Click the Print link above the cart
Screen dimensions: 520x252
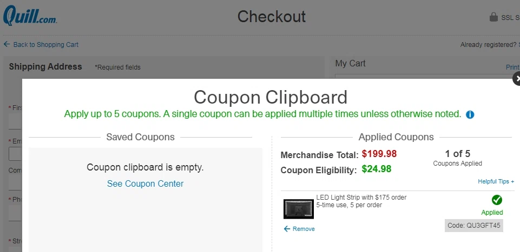(512, 67)
